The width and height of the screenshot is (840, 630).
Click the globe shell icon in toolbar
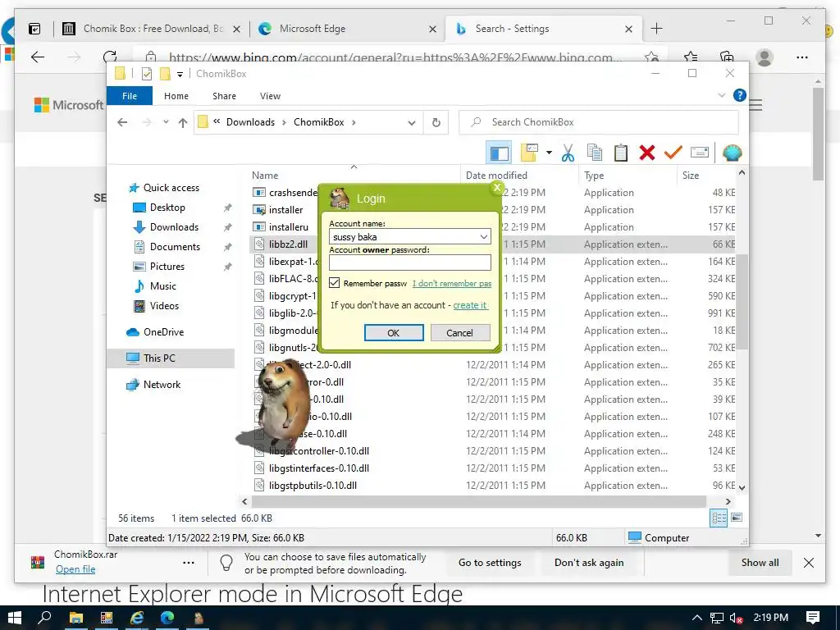click(732, 153)
